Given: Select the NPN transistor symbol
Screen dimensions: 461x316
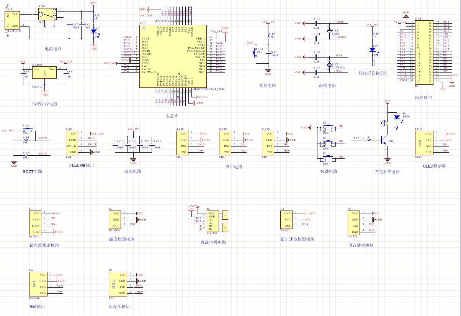Looking at the screenshot, I should click(x=384, y=140).
